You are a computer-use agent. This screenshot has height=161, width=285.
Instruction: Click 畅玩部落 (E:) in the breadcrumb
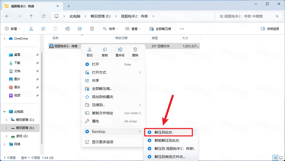click(101, 16)
